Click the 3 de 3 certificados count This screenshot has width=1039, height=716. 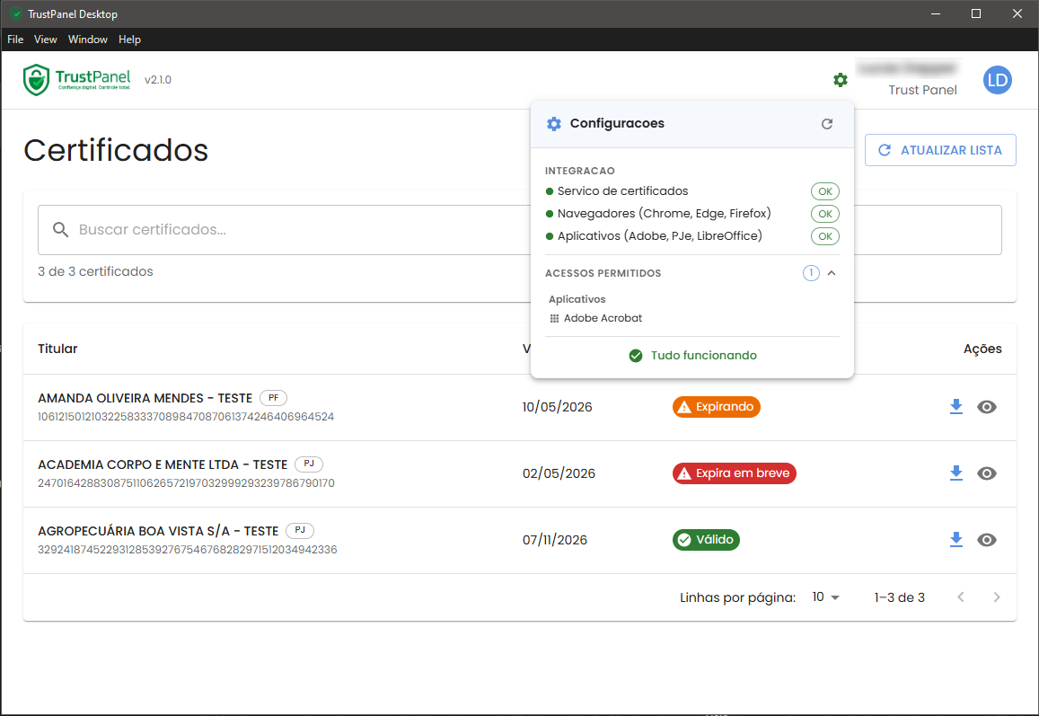(95, 272)
